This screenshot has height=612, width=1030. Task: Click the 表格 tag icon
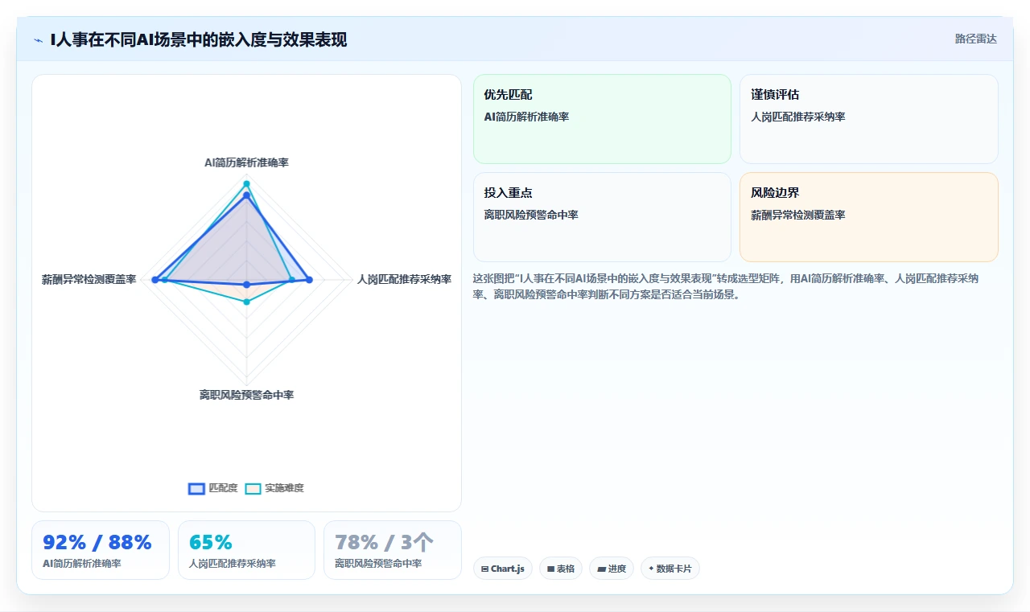point(550,569)
